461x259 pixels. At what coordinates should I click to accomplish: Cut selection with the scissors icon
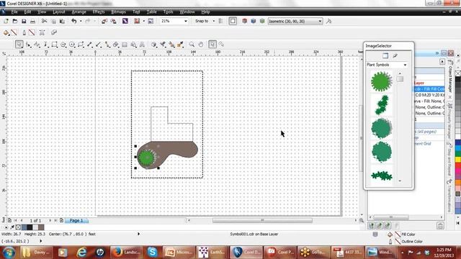44,21
